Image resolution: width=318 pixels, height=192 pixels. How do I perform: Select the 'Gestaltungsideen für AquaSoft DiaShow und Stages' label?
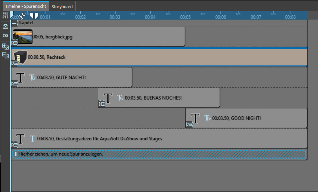coord(109,139)
